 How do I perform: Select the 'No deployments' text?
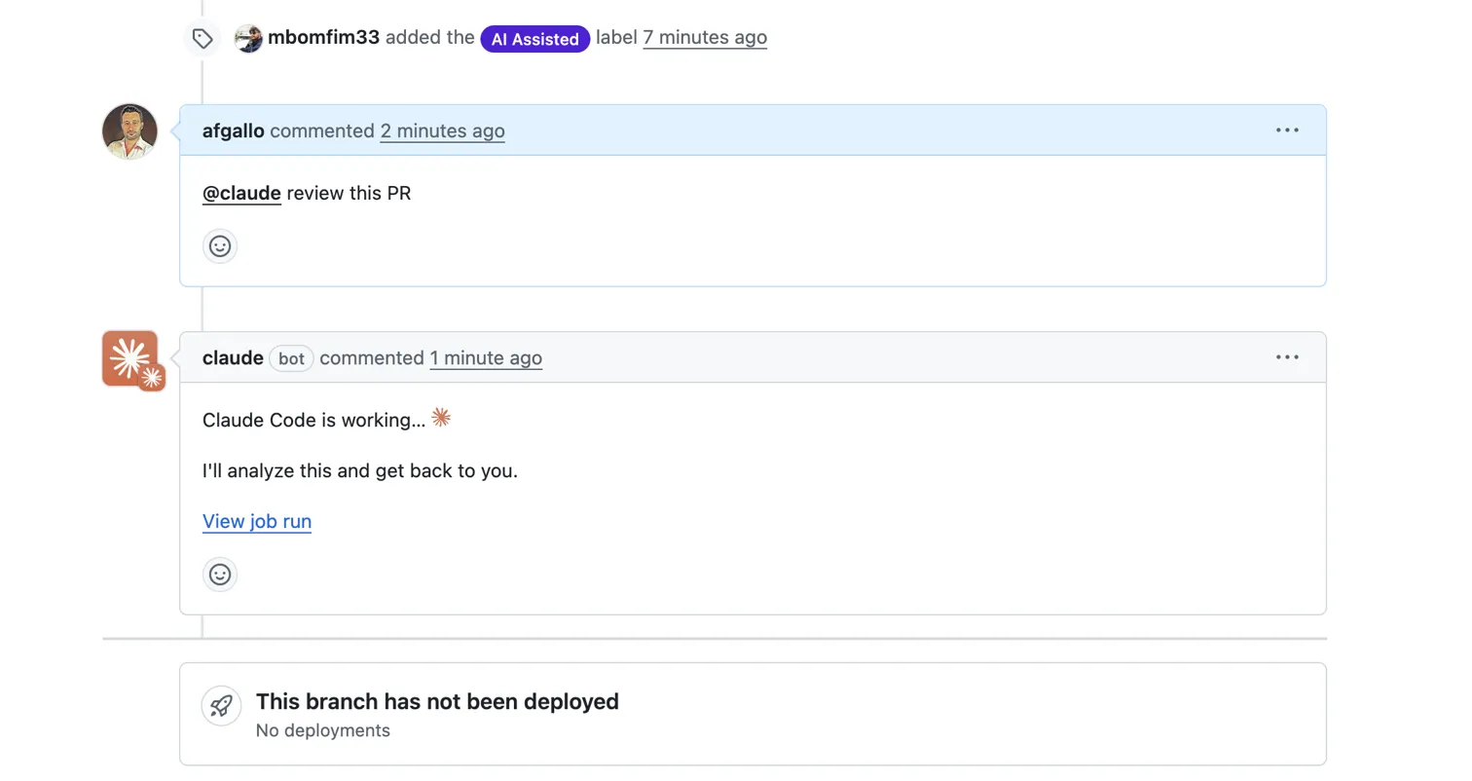click(x=323, y=730)
